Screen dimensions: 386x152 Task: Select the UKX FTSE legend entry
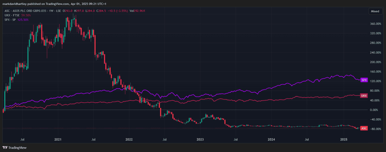[13, 15]
